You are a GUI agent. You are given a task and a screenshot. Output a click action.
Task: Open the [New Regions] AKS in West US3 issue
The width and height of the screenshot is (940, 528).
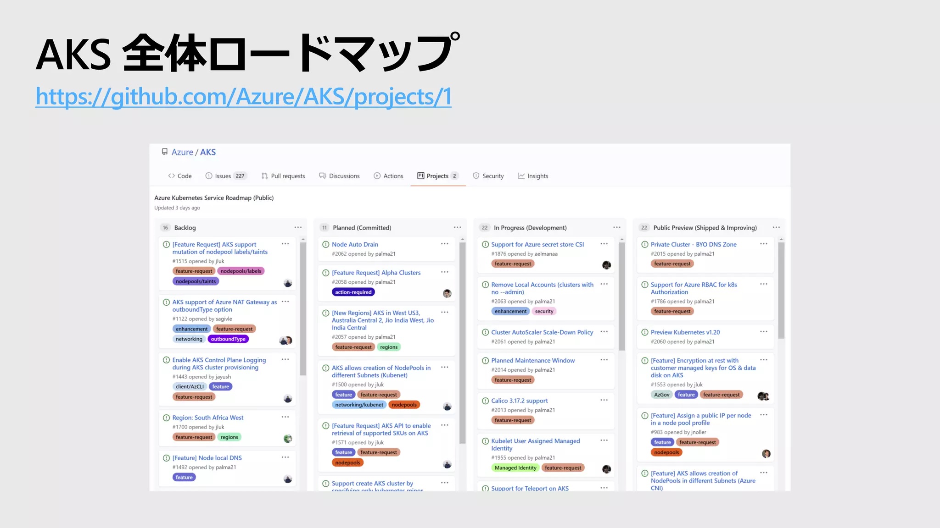383,320
